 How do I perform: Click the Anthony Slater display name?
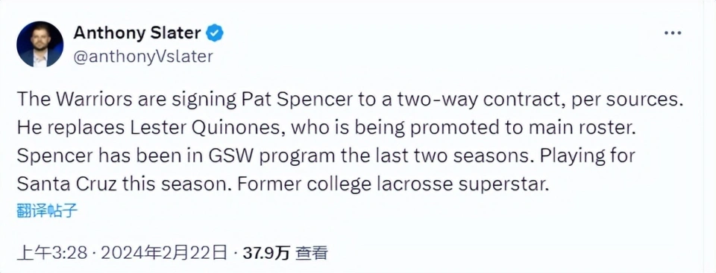137,33
